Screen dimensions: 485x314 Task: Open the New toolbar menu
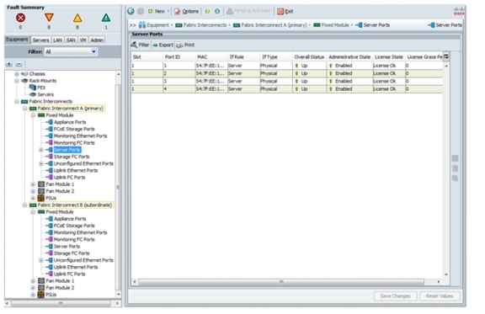(158, 11)
